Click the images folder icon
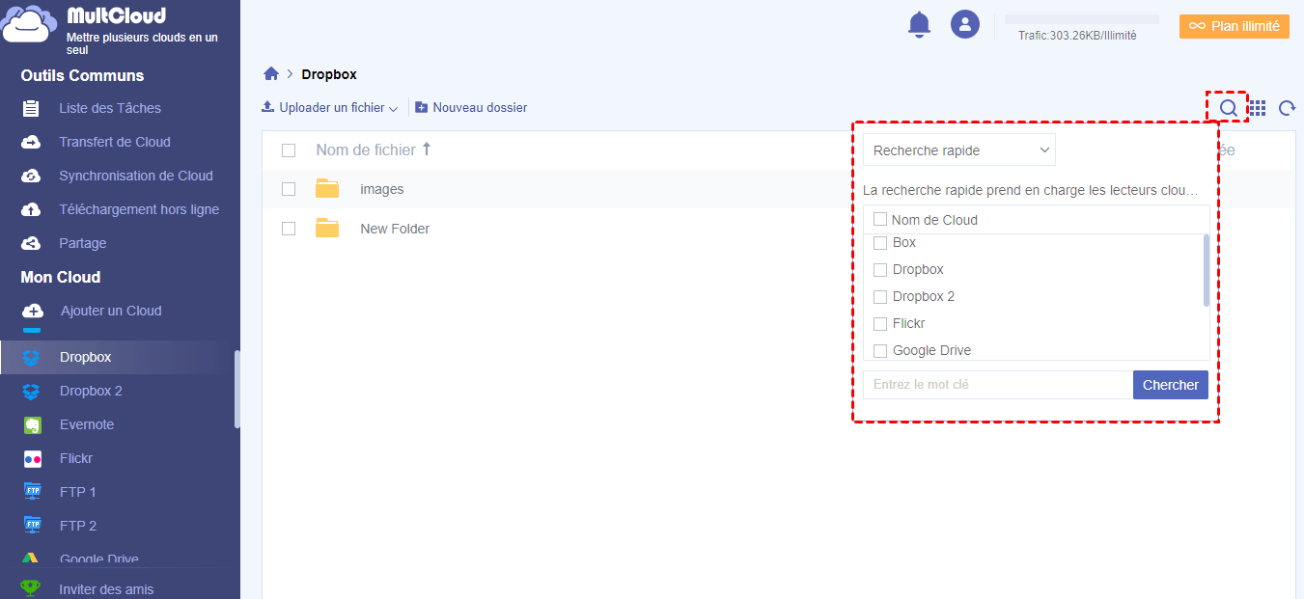This screenshot has height=599, width=1304. point(327,189)
